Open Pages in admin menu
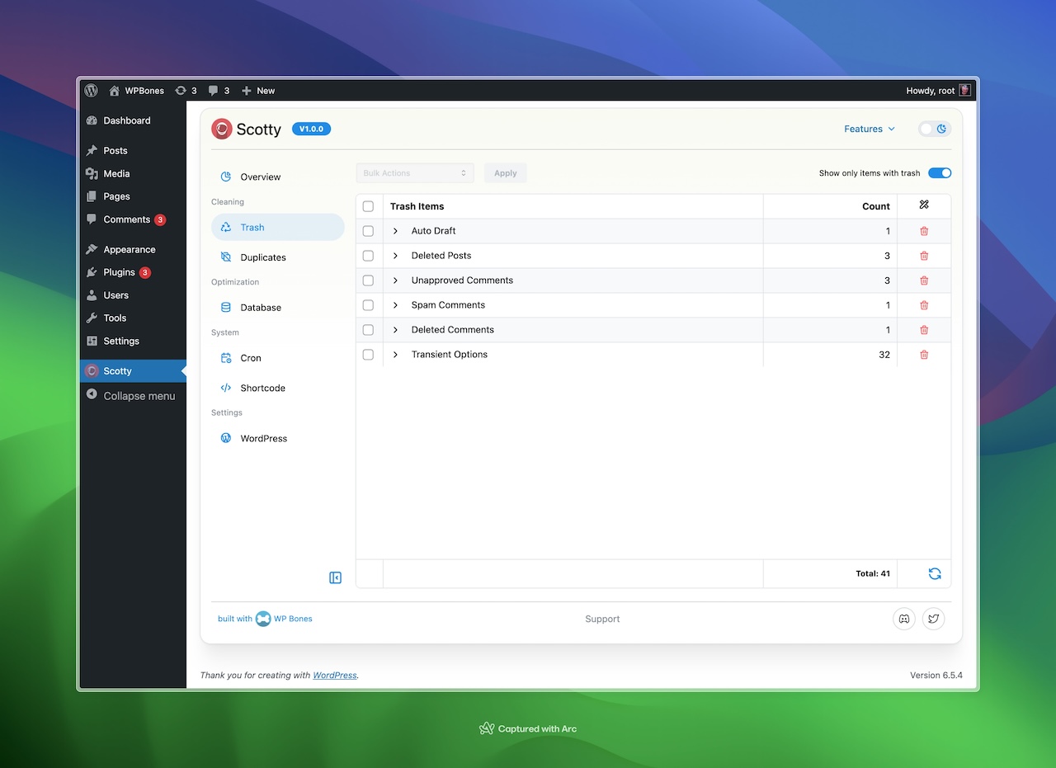 133,196
